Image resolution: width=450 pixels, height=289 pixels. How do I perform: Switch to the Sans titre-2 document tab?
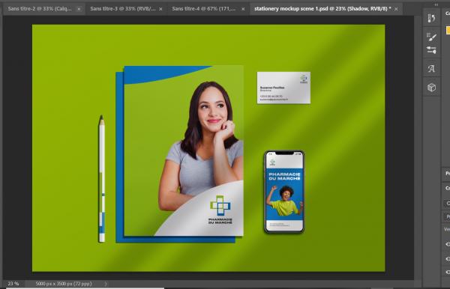pos(40,9)
